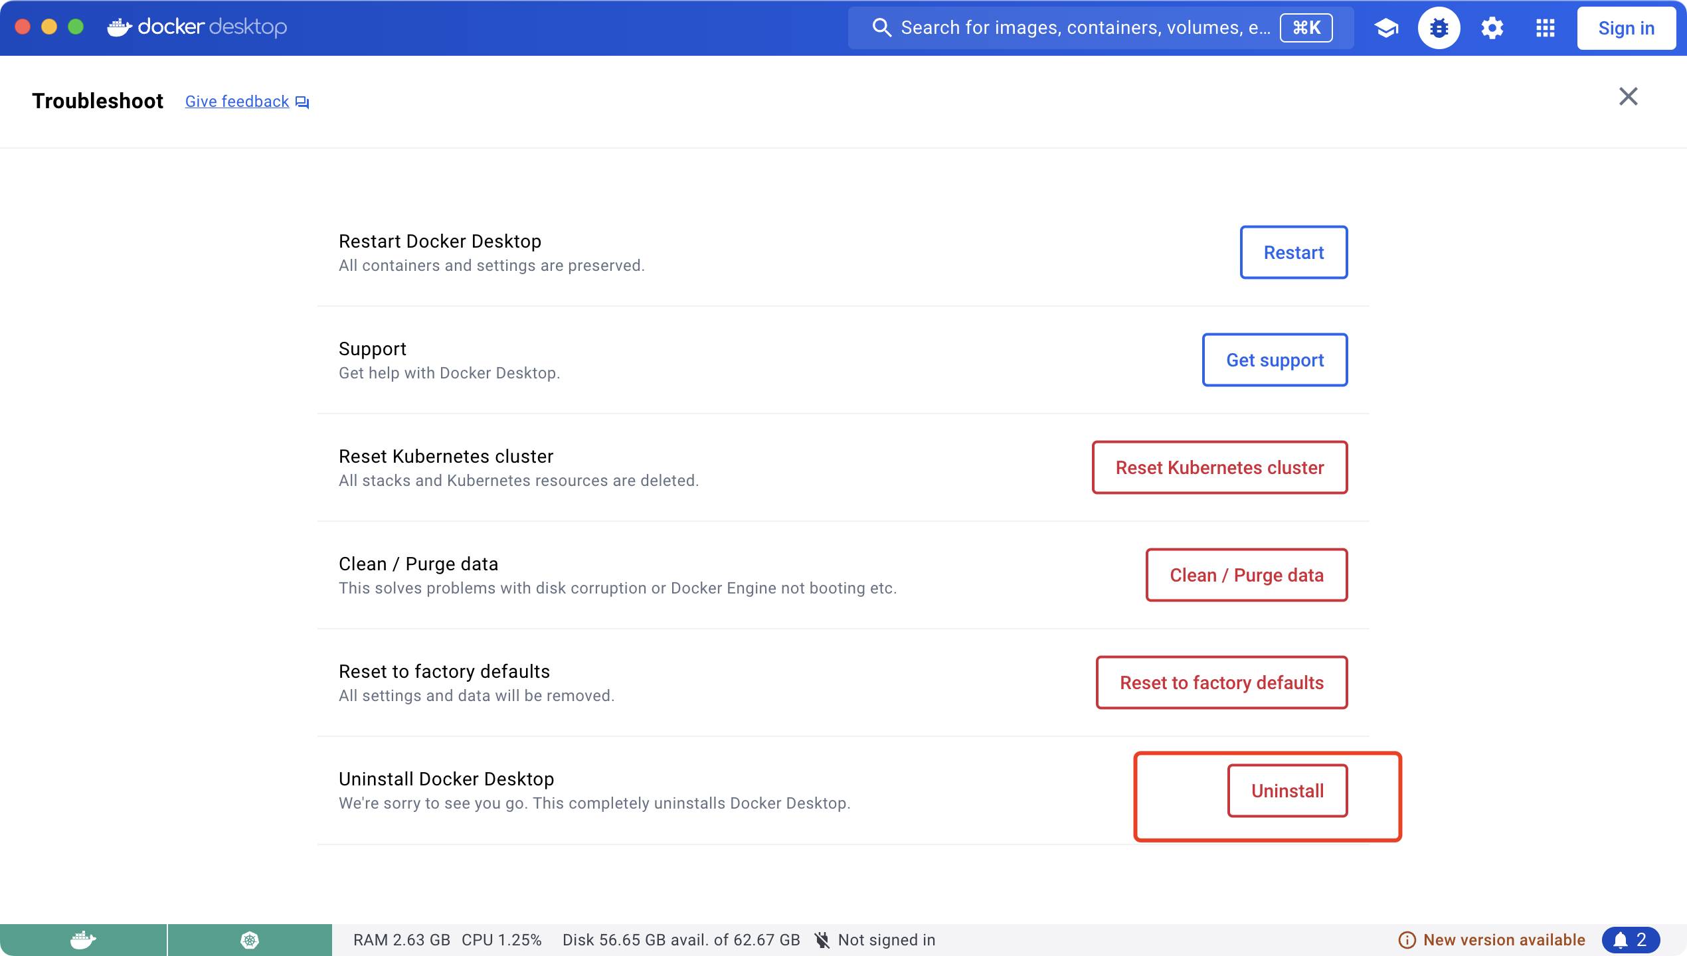Click the not-signed-in plug icon
This screenshot has width=1687, height=956.
tap(822, 940)
